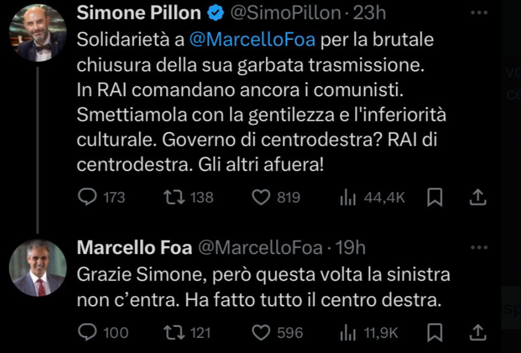Bookmark Simone Pillon's tweet
The width and height of the screenshot is (521, 353).
point(434,198)
